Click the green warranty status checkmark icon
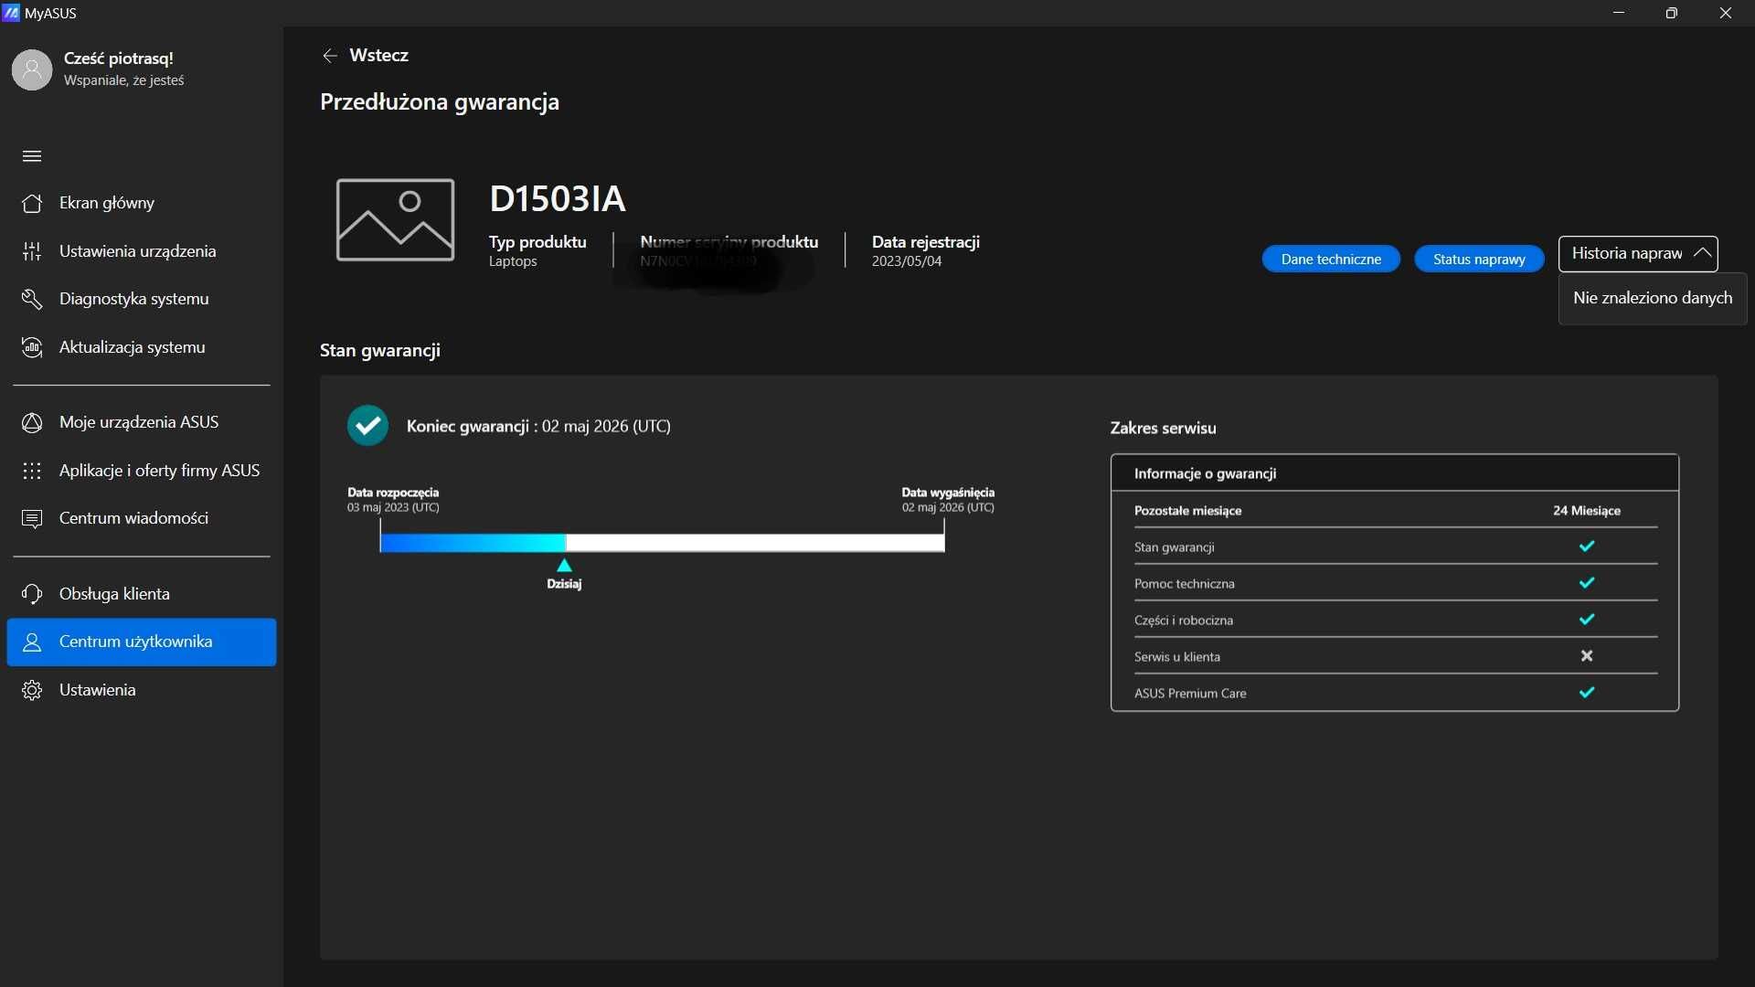 pyautogui.click(x=367, y=425)
